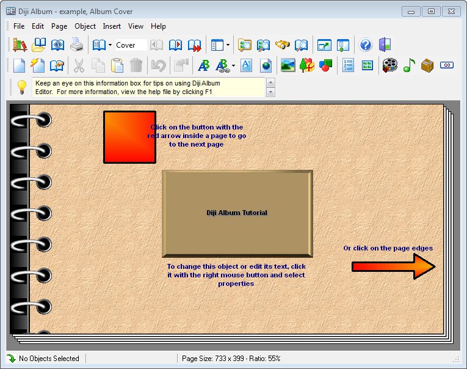The image size is (467, 369).
Task: Expand the linked text AB dropdown arrow
Action: tap(233, 65)
